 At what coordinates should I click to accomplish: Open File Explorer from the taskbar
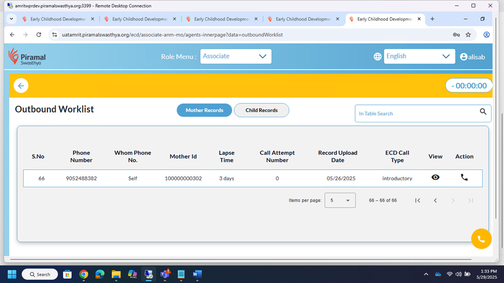[116, 274]
